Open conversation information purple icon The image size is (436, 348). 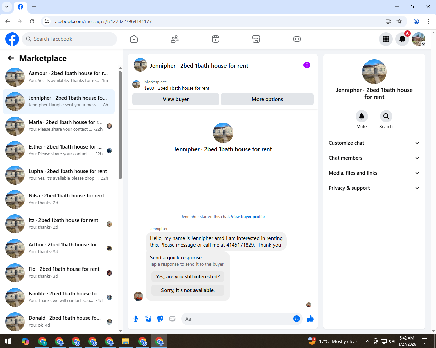pos(307,65)
